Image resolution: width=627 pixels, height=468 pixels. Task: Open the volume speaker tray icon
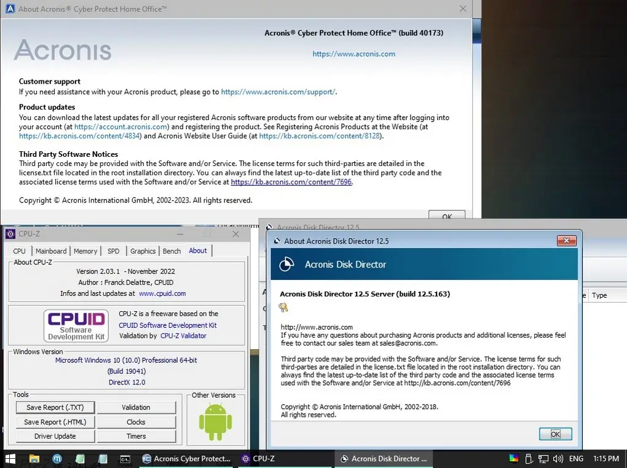click(558, 459)
